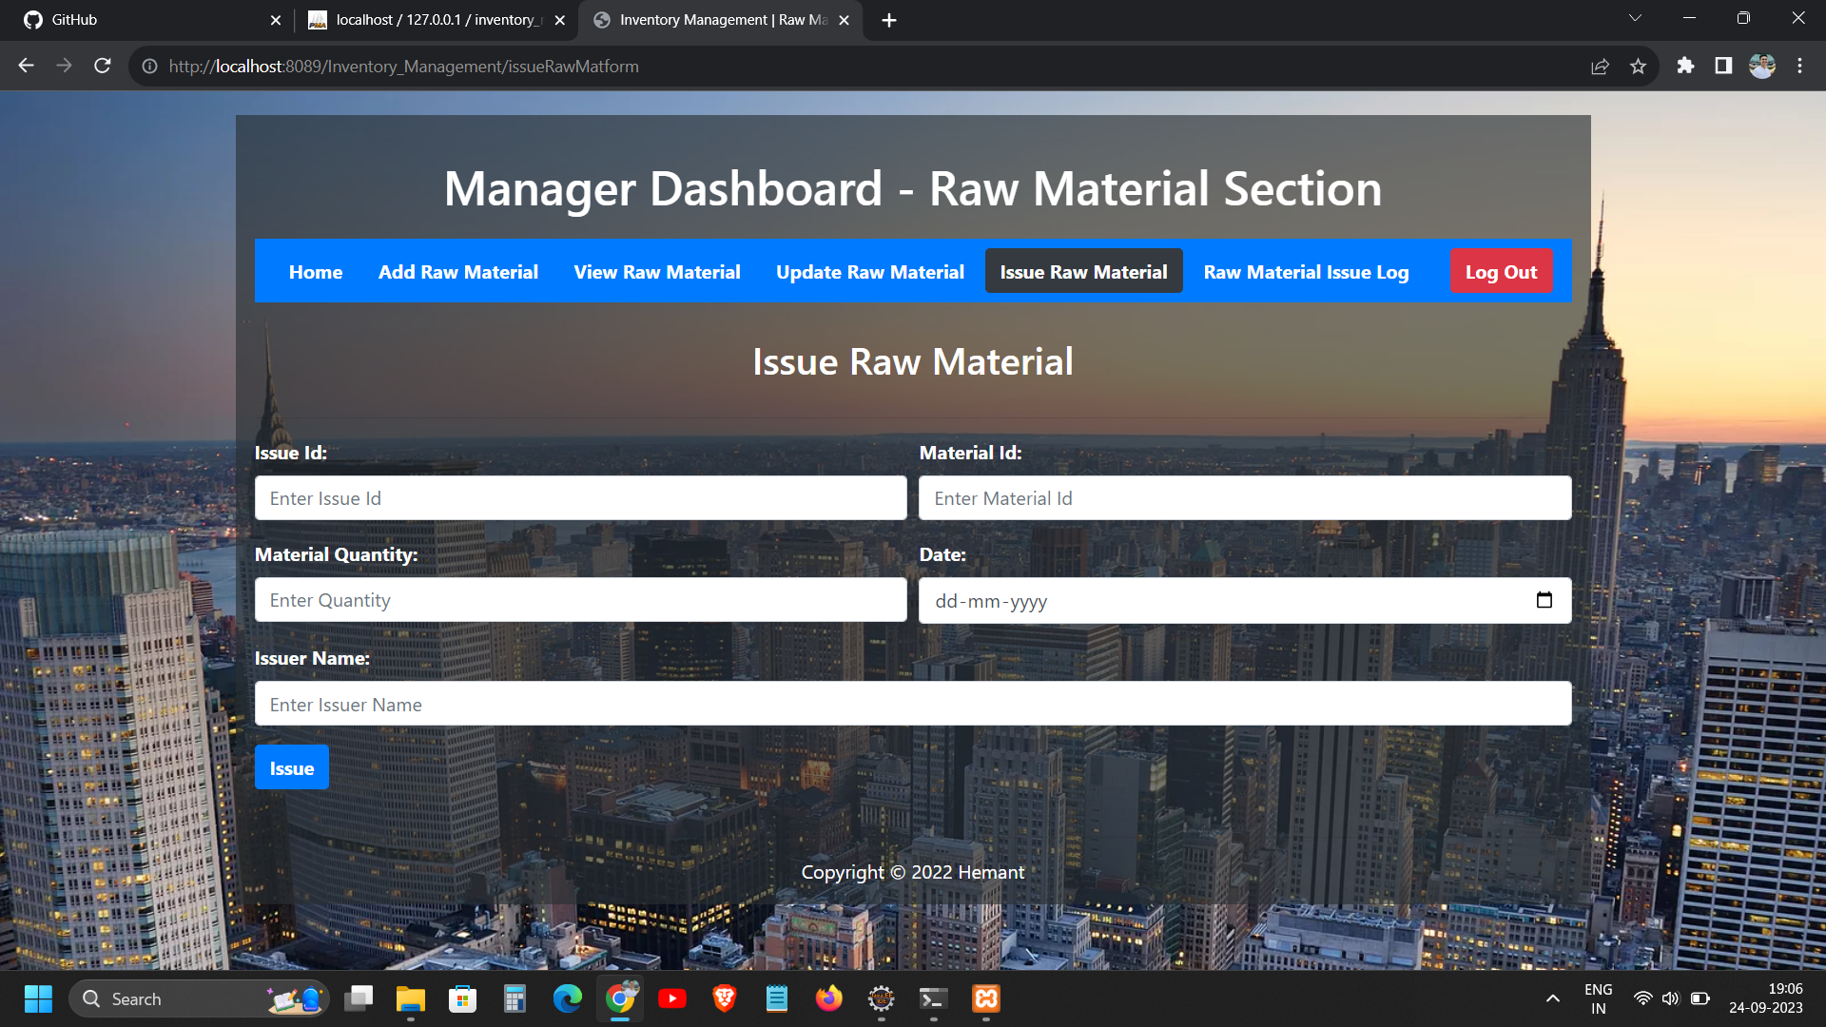The image size is (1826, 1027).
Task: Open Wi-Fi network settings in tray
Action: point(1642,998)
